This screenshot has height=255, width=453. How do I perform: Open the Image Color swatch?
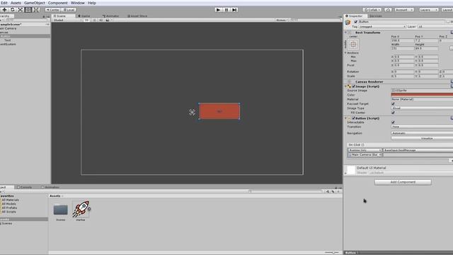coord(422,94)
